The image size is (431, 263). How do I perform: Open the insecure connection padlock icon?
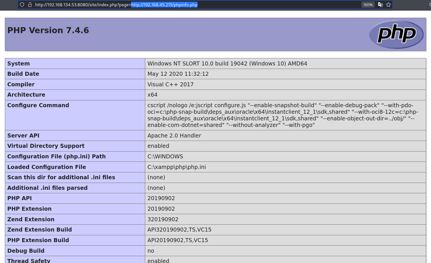[30, 5]
